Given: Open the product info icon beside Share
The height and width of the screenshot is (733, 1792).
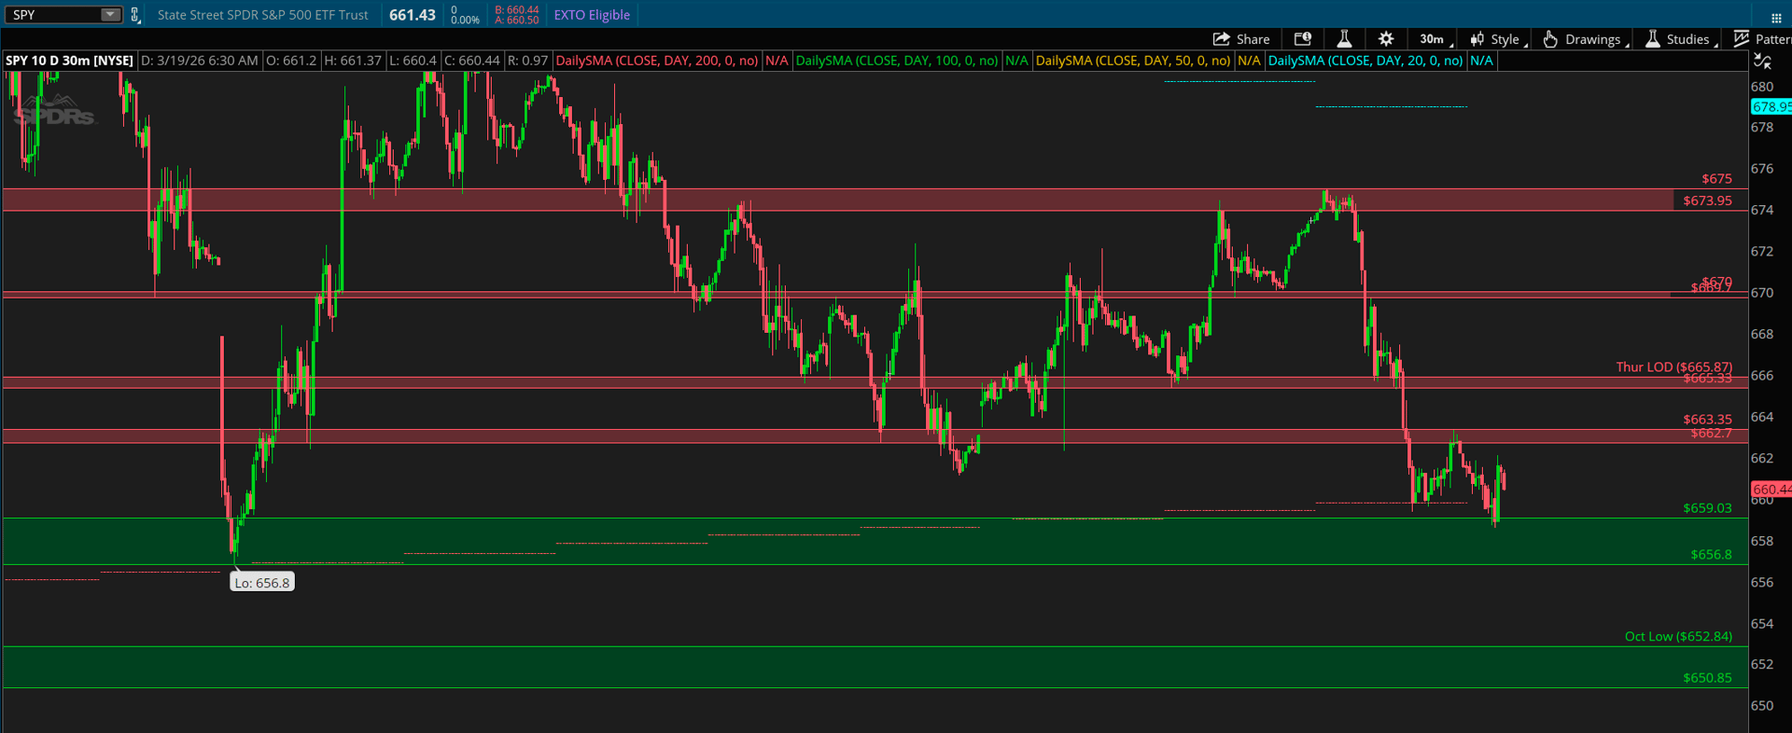Looking at the screenshot, I should (x=1303, y=39).
